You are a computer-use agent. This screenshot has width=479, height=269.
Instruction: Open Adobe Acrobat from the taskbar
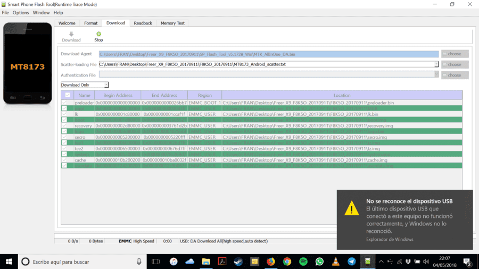coord(222,262)
